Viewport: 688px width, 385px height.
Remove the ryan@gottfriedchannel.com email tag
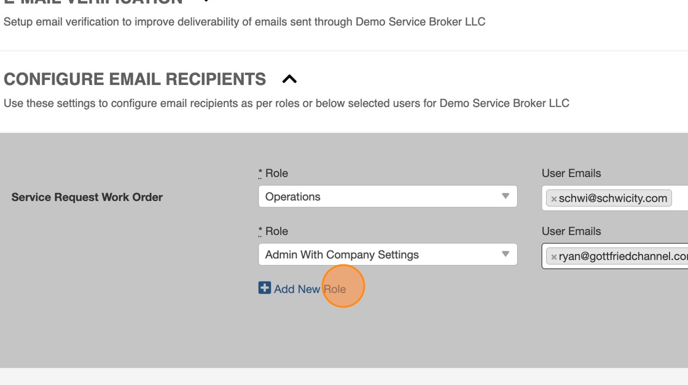(553, 256)
